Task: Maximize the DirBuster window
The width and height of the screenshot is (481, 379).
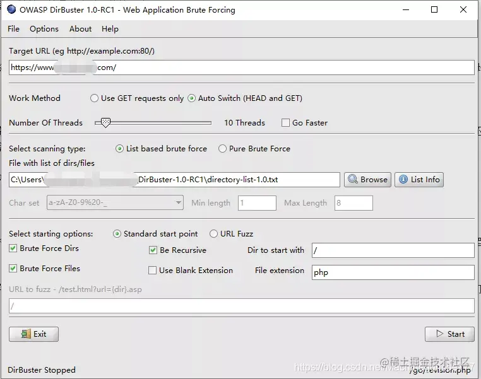Action: [x=434, y=9]
